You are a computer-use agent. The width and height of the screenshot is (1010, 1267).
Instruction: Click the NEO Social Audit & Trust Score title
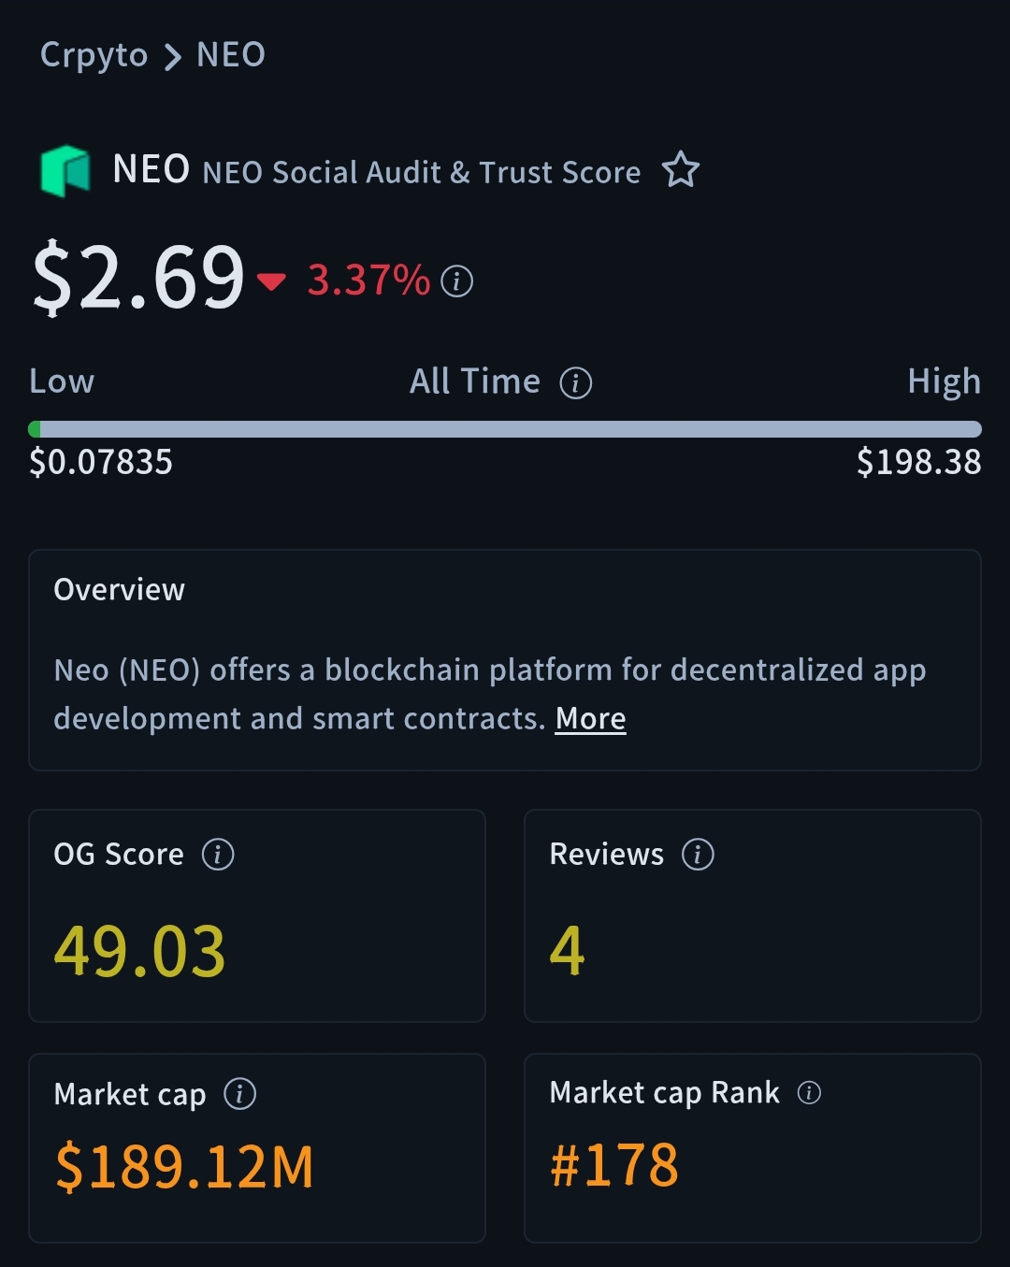pos(421,172)
